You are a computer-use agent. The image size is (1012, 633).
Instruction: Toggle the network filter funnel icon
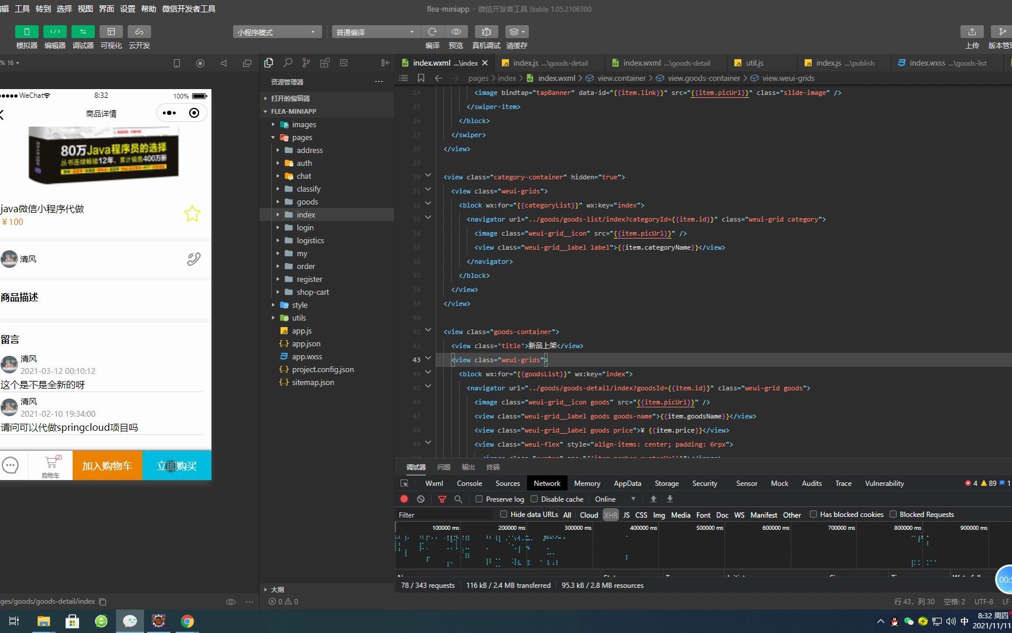(x=442, y=499)
